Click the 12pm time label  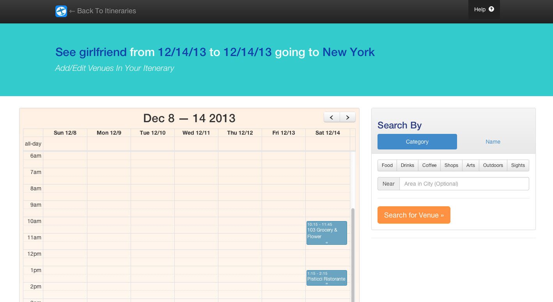pos(34,254)
